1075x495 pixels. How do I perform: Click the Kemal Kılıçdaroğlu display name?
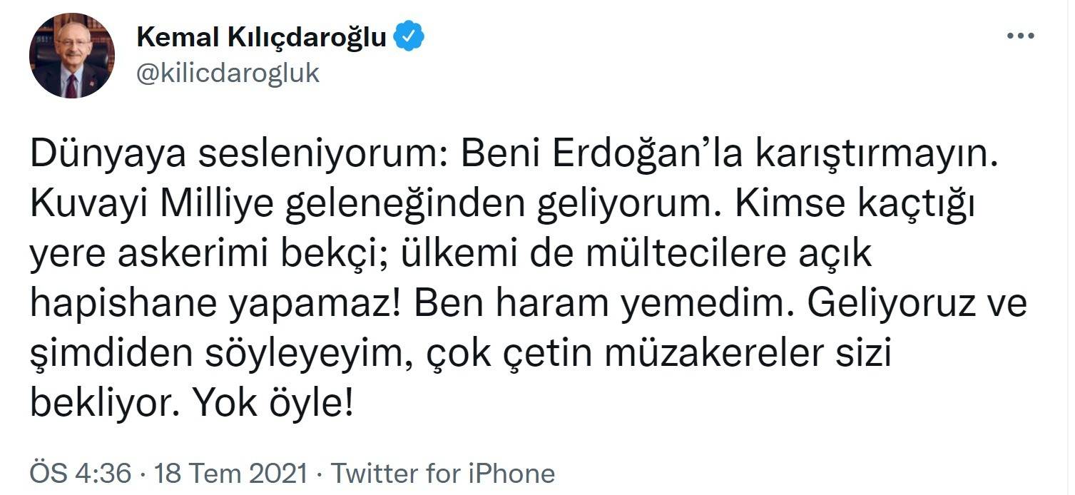(x=261, y=37)
